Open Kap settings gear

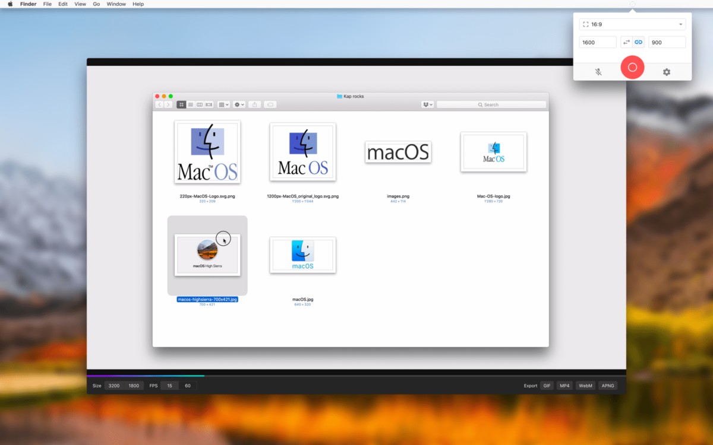pyautogui.click(x=667, y=72)
